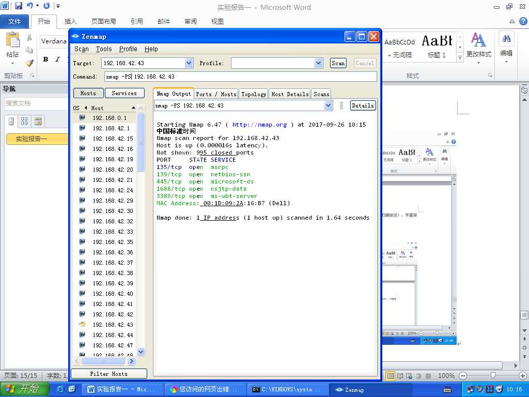The height and width of the screenshot is (397, 529).
Task: Expand the clipboard group dialog launcher
Action: pyautogui.click(x=33, y=75)
